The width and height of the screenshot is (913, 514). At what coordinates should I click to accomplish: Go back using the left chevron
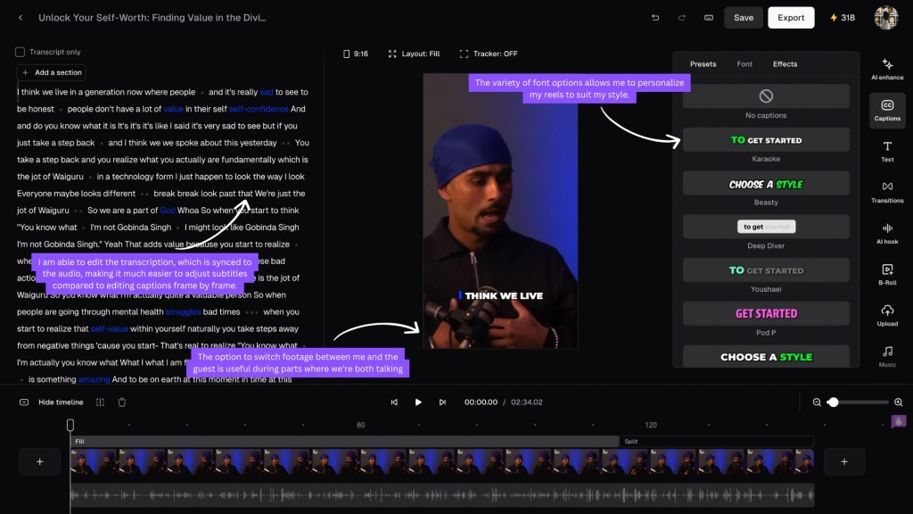coord(21,17)
